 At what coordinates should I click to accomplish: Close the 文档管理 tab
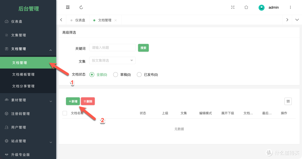115,20
